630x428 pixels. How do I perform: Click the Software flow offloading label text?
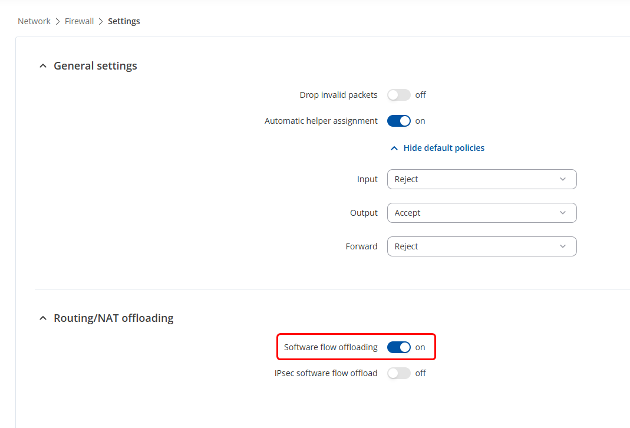[331, 347]
